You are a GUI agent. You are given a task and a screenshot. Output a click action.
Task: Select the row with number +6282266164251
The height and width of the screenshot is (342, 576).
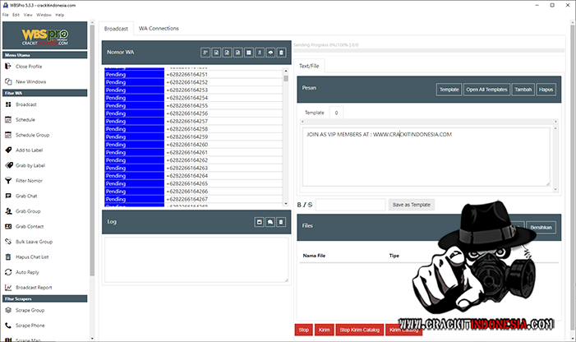(x=193, y=74)
